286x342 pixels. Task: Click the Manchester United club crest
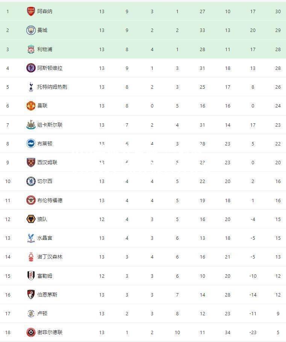pos(31,106)
